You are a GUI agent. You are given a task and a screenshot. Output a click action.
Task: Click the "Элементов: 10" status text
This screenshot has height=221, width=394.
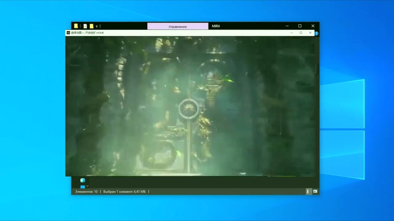pyautogui.click(x=86, y=192)
